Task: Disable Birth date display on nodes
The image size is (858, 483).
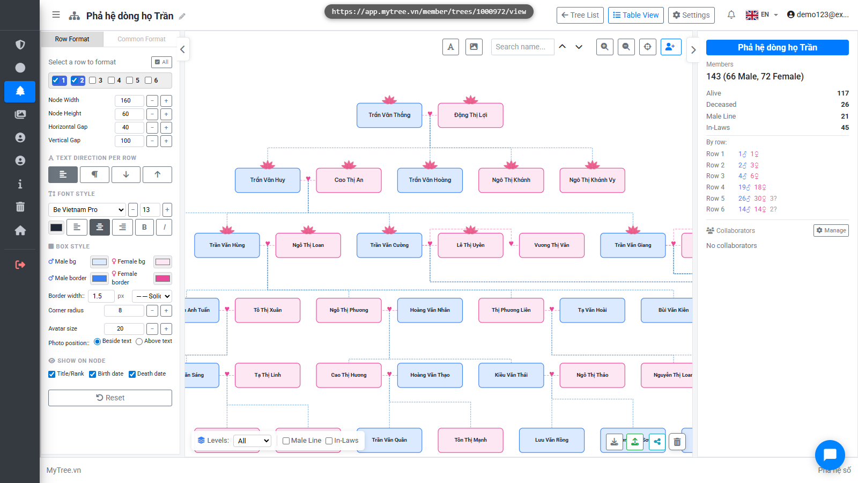Action: (93, 374)
